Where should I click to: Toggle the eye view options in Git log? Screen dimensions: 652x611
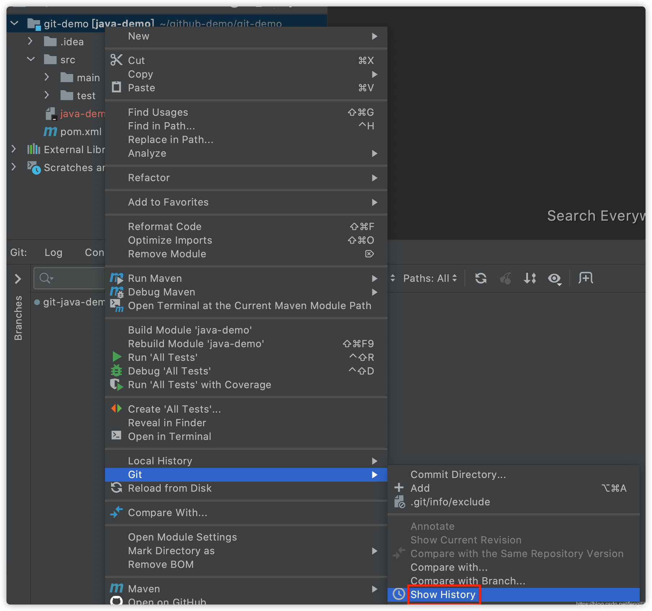555,279
